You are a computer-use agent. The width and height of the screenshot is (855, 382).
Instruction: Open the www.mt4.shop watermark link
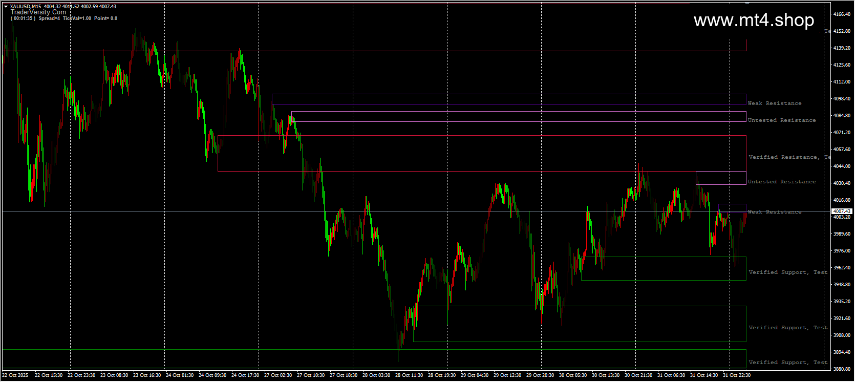coord(754,20)
